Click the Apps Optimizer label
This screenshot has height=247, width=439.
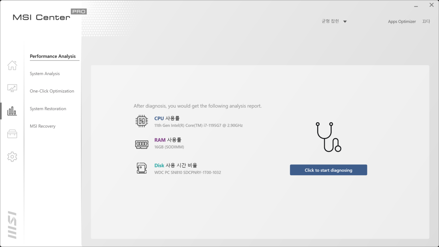402,22
